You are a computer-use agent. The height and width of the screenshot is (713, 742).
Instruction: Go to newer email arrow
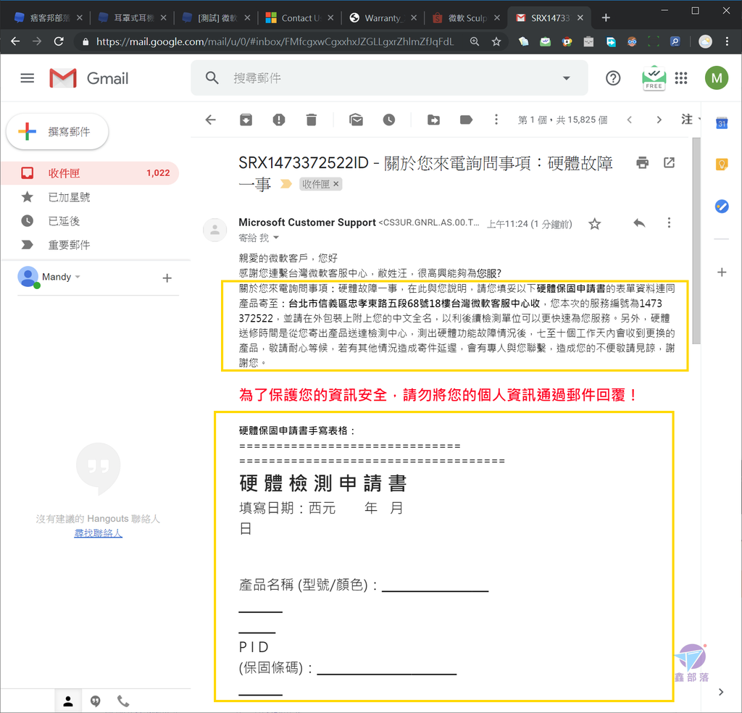point(630,120)
